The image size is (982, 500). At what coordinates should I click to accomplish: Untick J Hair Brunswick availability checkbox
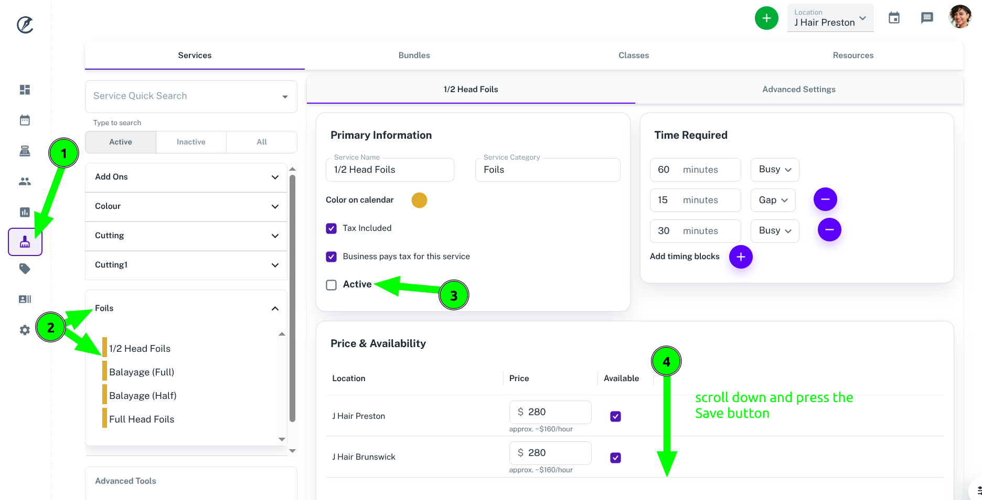(616, 458)
